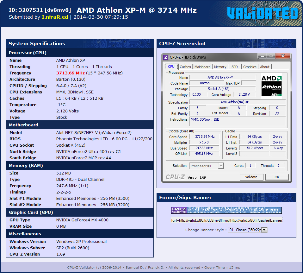Viewport: 303px width, 273px height.
Task: Select the SPD tab
Action: (x=235, y=67)
